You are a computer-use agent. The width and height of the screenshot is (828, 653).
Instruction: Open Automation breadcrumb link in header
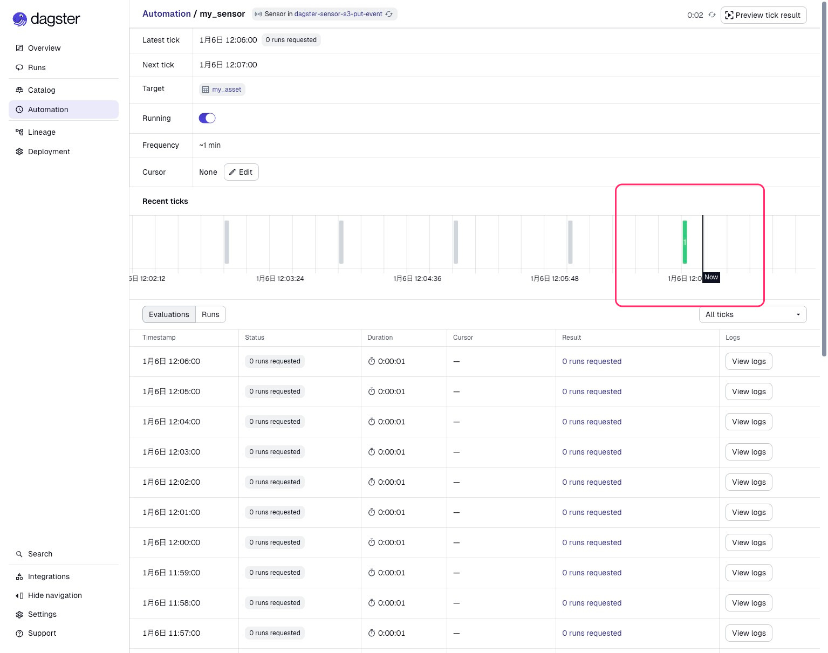(x=166, y=14)
